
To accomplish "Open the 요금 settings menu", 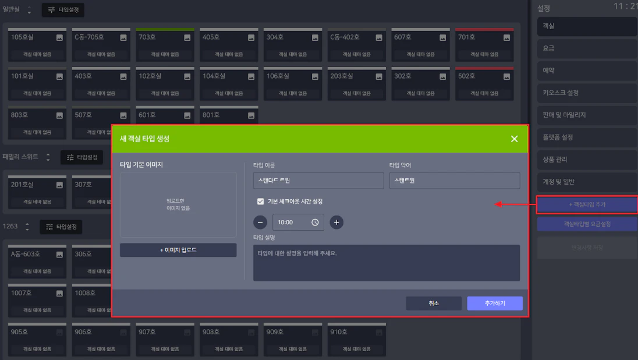I will pyautogui.click(x=587, y=48).
